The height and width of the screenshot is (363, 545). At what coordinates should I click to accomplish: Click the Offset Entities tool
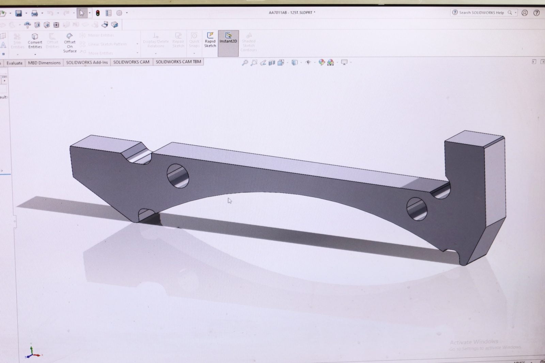click(52, 41)
